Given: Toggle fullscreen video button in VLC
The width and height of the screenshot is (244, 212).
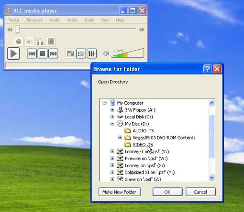Looking at the screenshot, I should [x=70, y=53].
